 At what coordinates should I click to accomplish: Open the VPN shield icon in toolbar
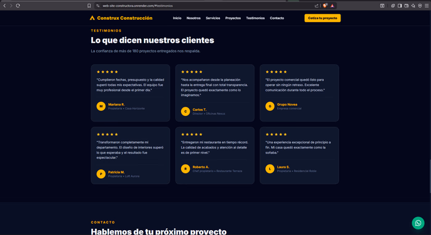tap(420, 6)
